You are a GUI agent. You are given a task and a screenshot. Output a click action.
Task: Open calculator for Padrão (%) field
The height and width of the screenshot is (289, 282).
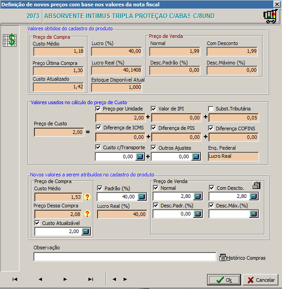coord(142,197)
